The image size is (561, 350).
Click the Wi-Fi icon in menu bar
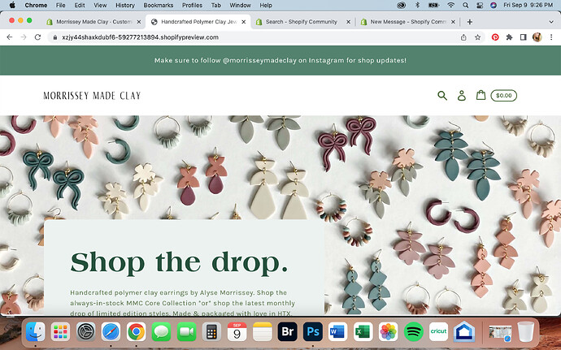coord(451,5)
